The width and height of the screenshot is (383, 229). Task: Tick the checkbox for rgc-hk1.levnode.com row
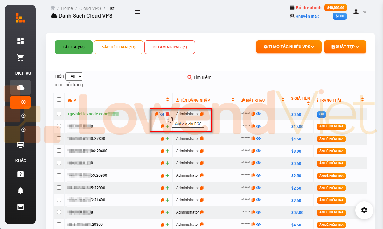59,114
